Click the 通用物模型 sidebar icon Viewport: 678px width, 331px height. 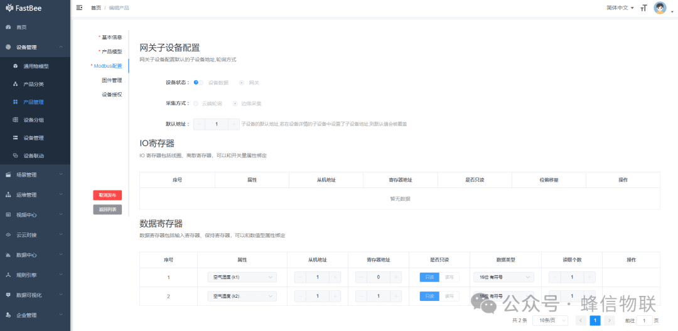click(x=15, y=66)
